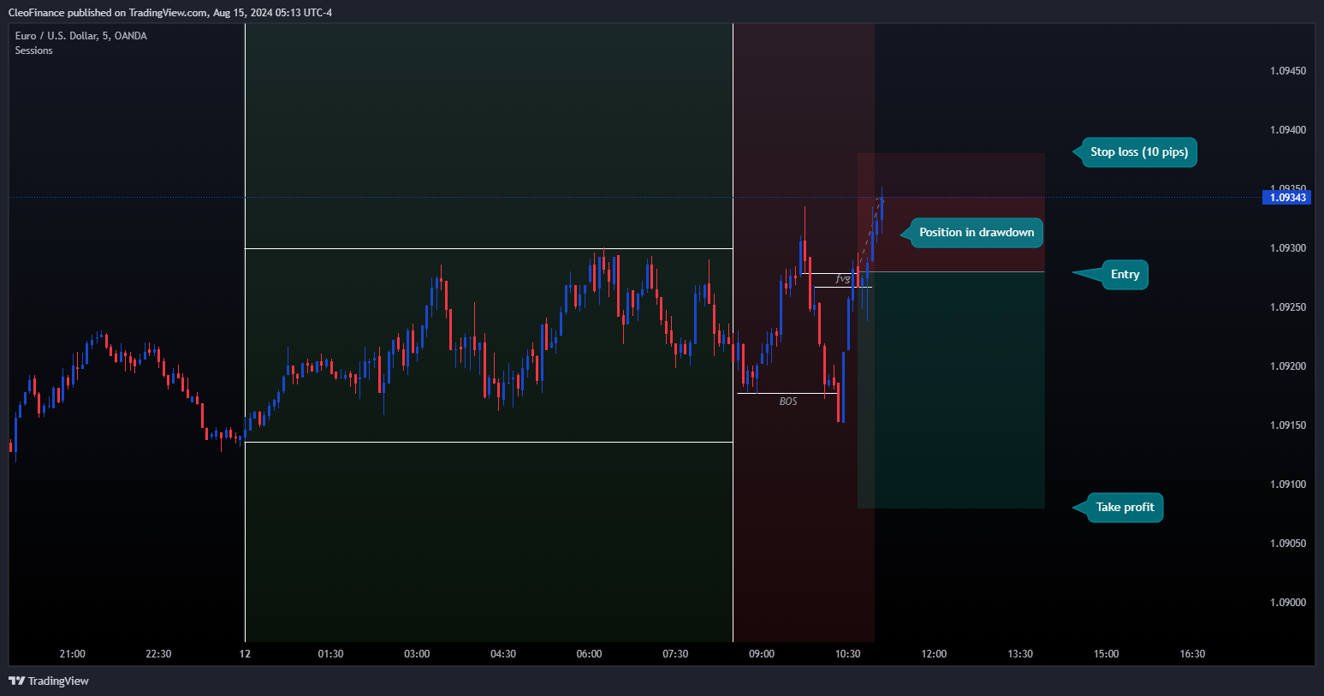Click the 06:00 time axis label
The image size is (1324, 696).
pos(589,654)
